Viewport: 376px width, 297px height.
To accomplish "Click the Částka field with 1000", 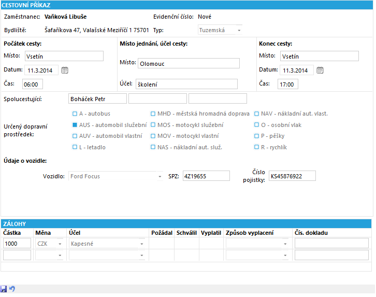I will pos(17,243).
